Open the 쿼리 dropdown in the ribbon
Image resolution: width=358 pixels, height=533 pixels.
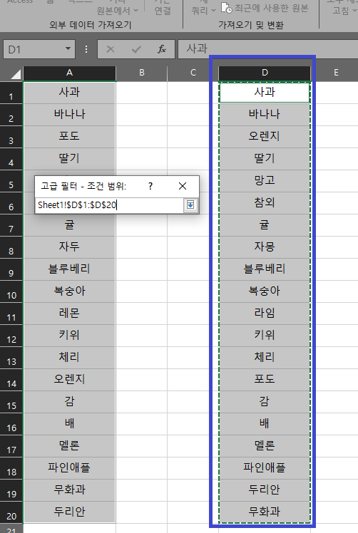coord(203,11)
